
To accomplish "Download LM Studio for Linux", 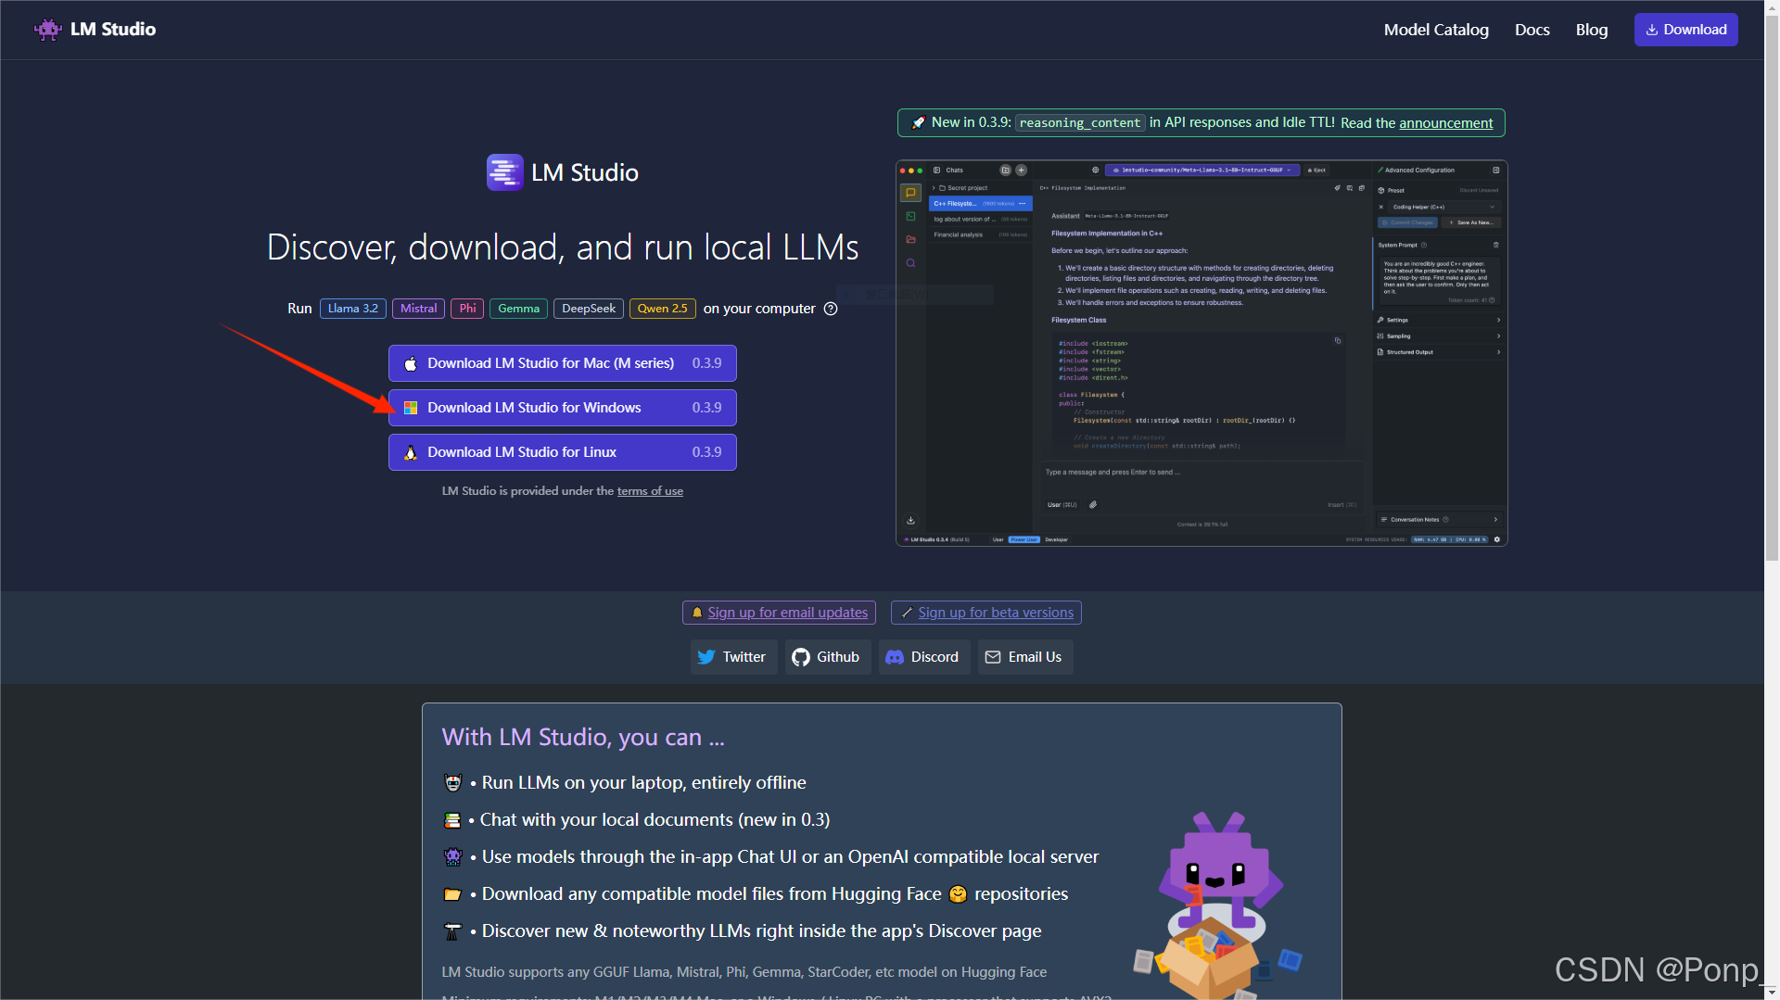I will click(563, 452).
